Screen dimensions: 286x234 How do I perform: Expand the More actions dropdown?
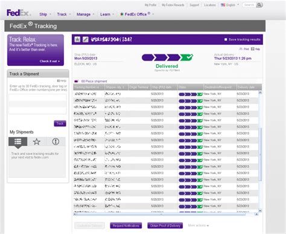199,226
